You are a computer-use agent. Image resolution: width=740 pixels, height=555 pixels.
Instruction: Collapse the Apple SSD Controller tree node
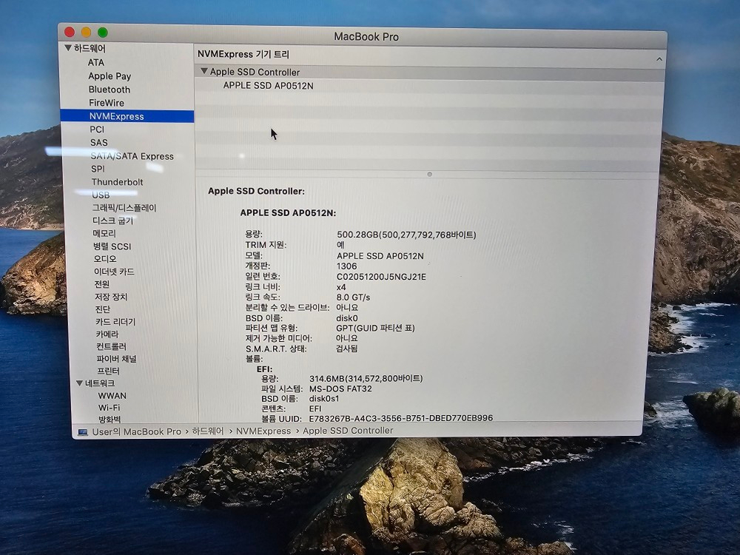pyautogui.click(x=204, y=72)
